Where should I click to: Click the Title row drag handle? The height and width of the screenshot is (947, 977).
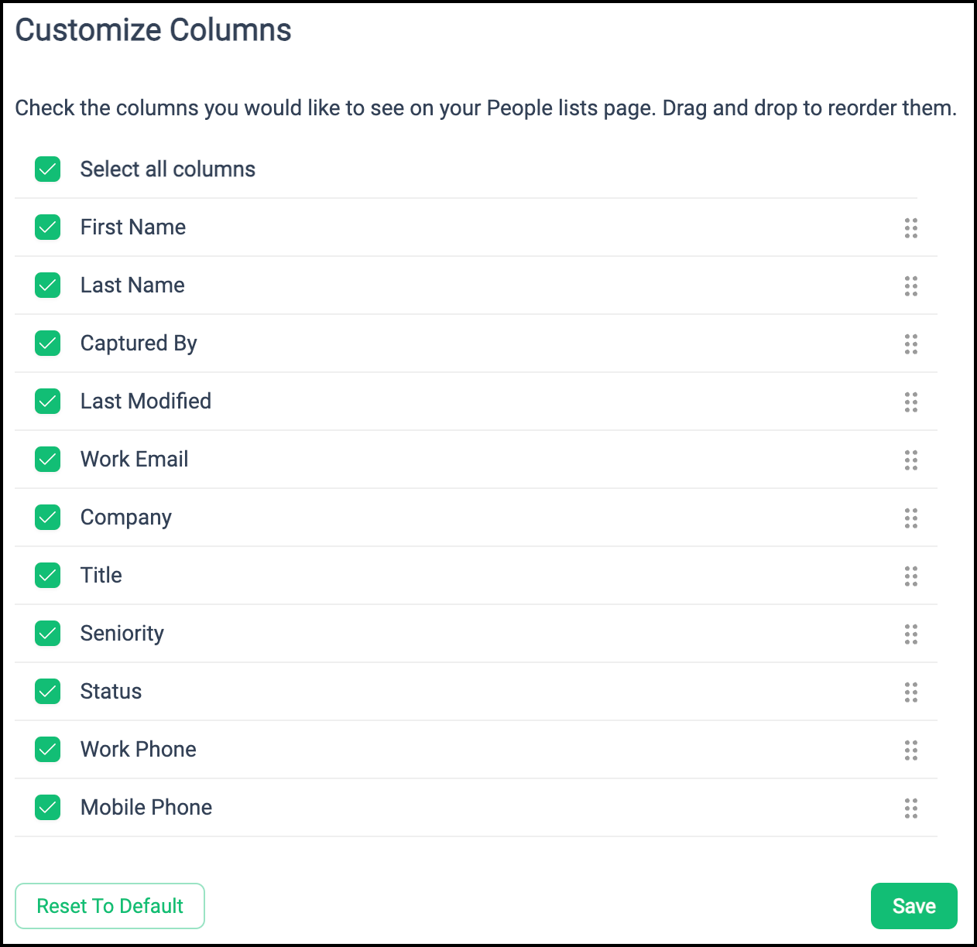pyautogui.click(x=911, y=576)
